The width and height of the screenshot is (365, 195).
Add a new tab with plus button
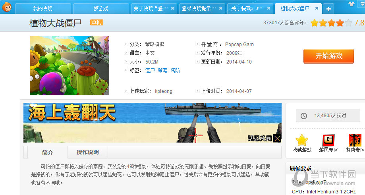tap(328, 9)
